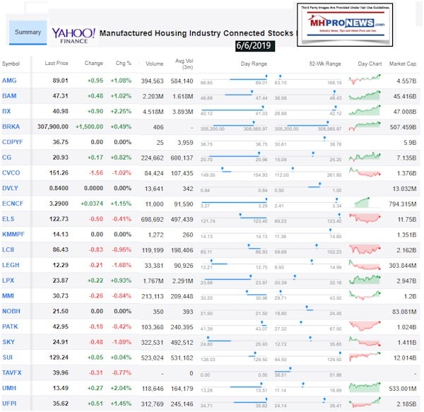Screen dimensions: 424x412
Task: Click the UFPI day chart sparkline
Action: 365,403
